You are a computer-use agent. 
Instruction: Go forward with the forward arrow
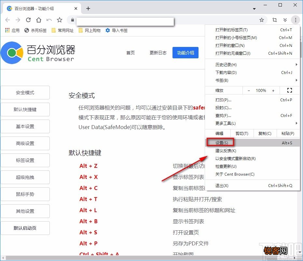point(18,20)
